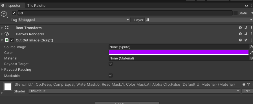
Task: Open help for Default UI Material
Action: pyautogui.click(x=244, y=84)
